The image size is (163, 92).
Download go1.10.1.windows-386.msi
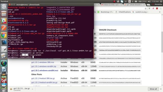click(x=43, y=62)
